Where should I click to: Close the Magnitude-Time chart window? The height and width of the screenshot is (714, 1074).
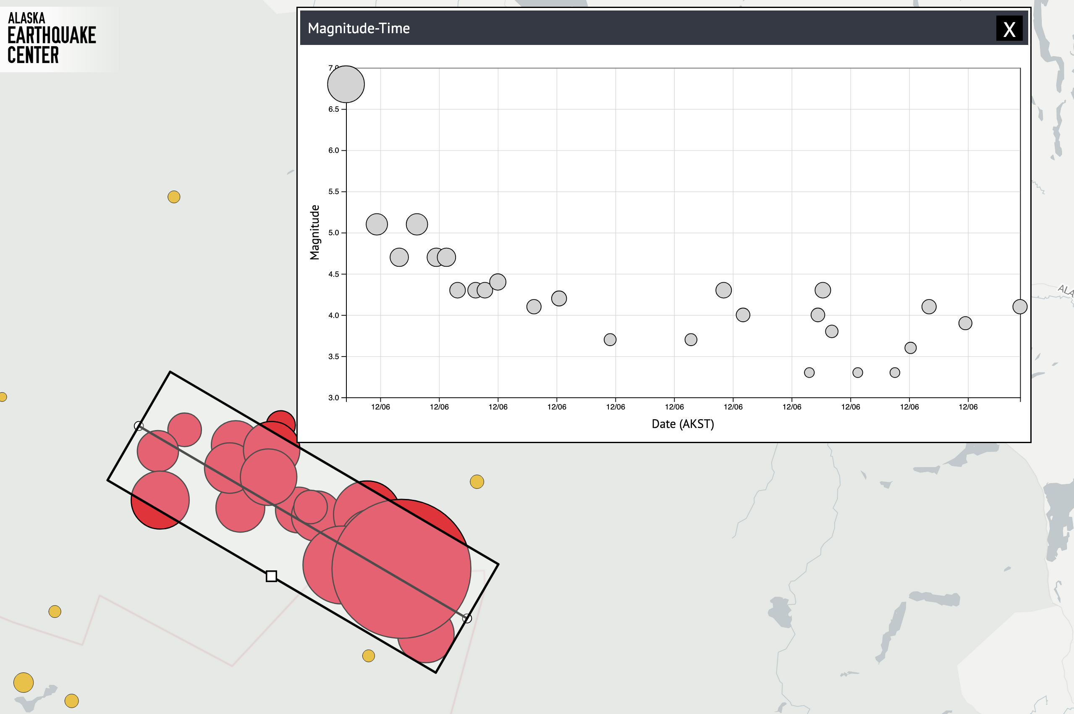[1009, 29]
